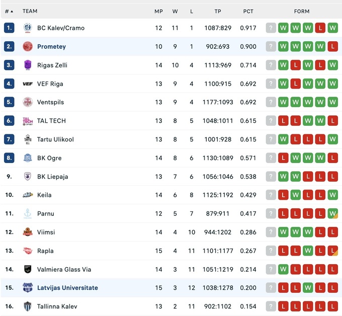This screenshot has width=342, height=316.
Task: Open the Tartu Ulikool team link
Action: [55, 139]
